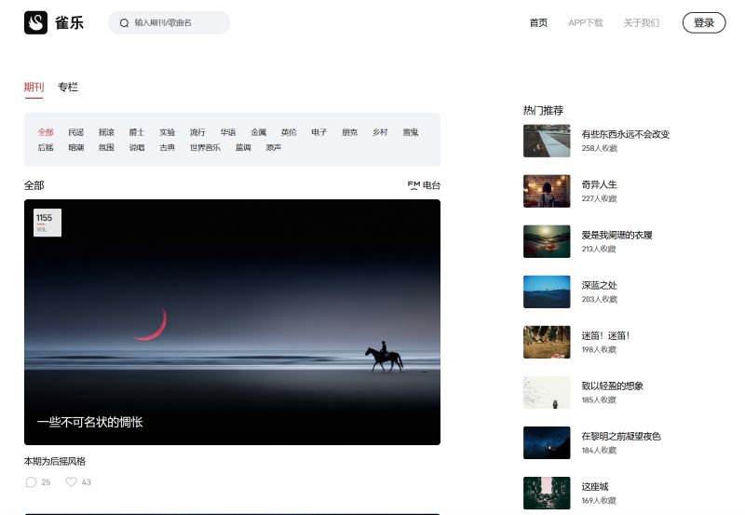Click the 258人收藏 count text
This screenshot has width=745, height=515.
[599, 148]
